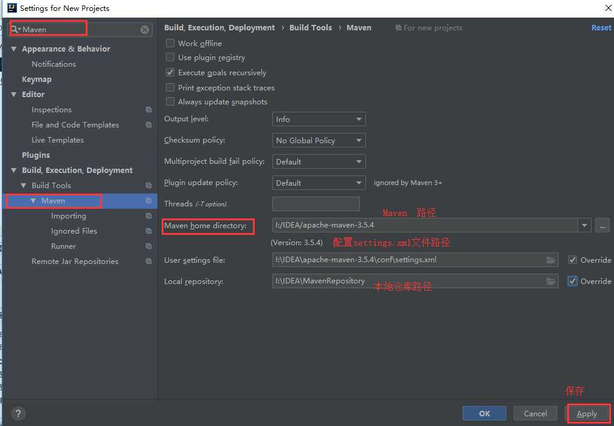
Task: Clear the Maven search field text
Action: 145,30
